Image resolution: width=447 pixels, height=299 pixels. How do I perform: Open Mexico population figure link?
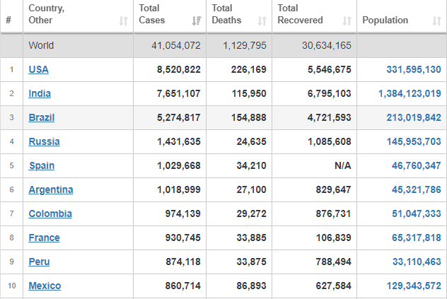click(414, 286)
